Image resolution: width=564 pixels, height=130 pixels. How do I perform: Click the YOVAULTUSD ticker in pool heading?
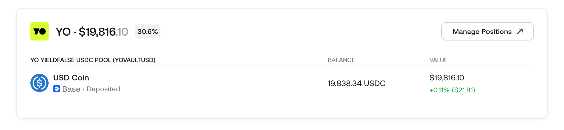(x=134, y=60)
